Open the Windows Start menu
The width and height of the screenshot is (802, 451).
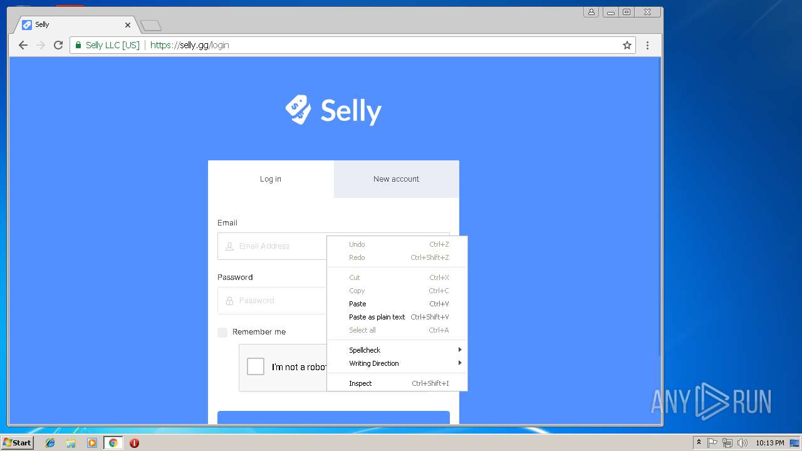click(x=18, y=443)
